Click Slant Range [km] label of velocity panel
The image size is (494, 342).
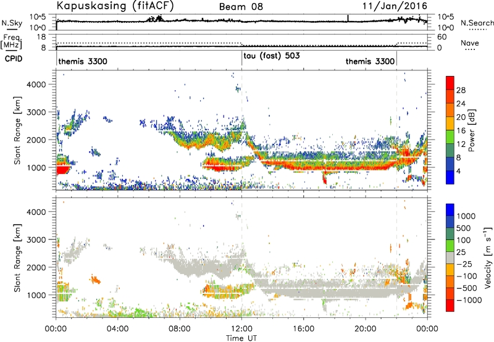(x=17, y=257)
